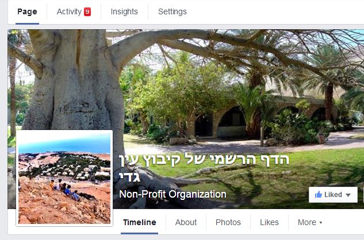Click the partially visible button right of Liked

(x=363, y=195)
